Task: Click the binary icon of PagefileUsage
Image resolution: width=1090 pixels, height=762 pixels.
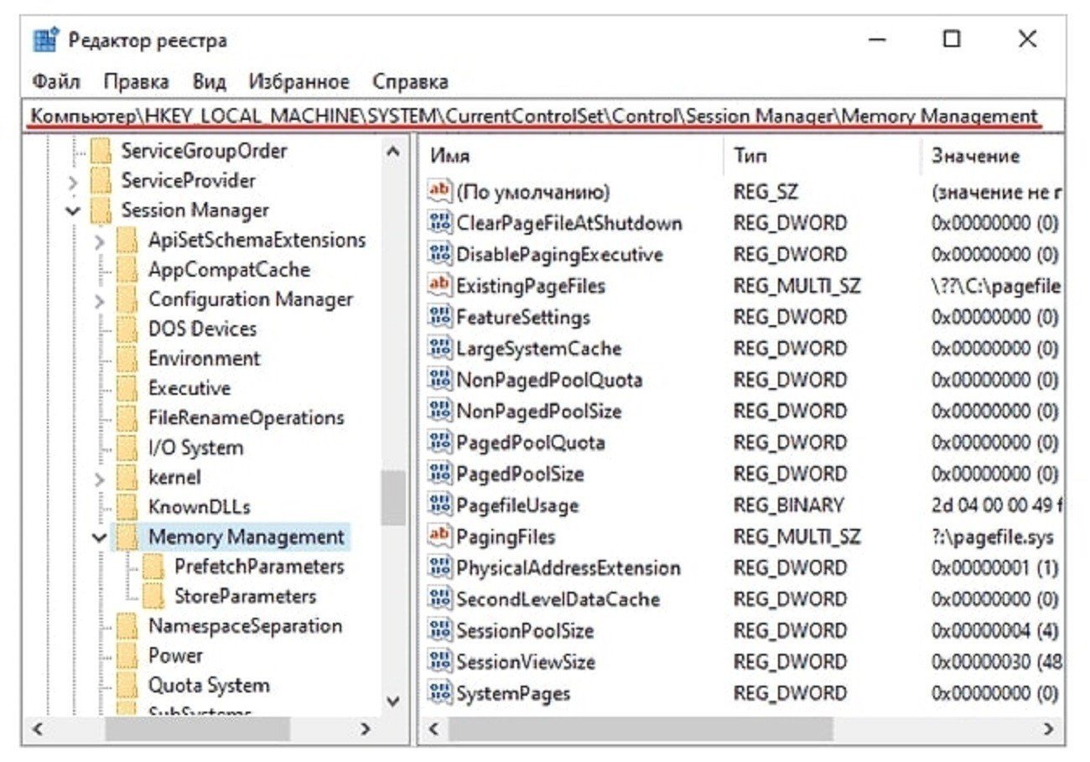Action: point(439,505)
